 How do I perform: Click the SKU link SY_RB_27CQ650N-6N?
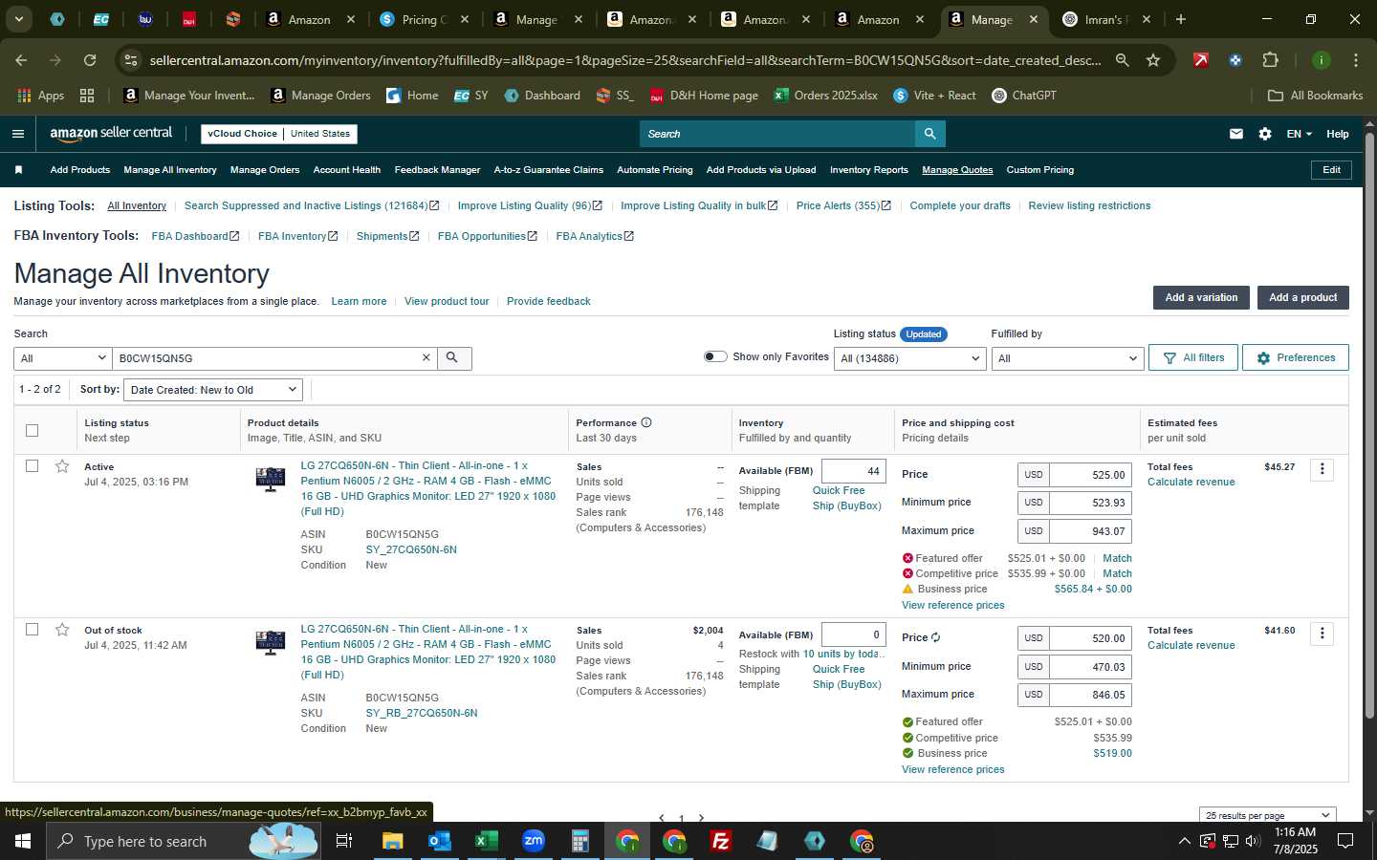422,713
